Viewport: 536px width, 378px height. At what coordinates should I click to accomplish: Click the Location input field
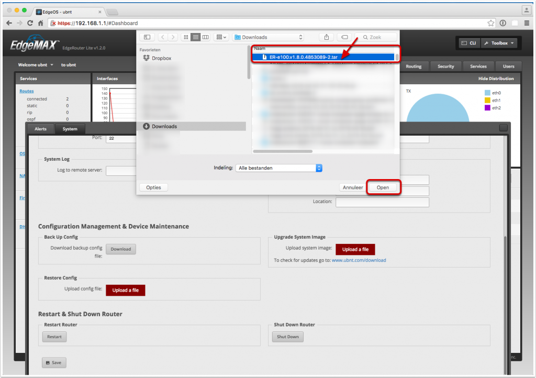382,202
